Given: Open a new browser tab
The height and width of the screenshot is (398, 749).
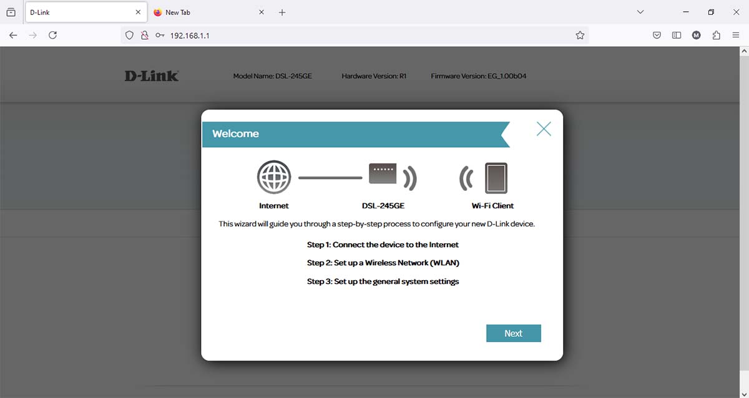Looking at the screenshot, I should click(282, 12).
